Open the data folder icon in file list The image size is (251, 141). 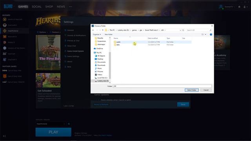(x=115, y=45)
